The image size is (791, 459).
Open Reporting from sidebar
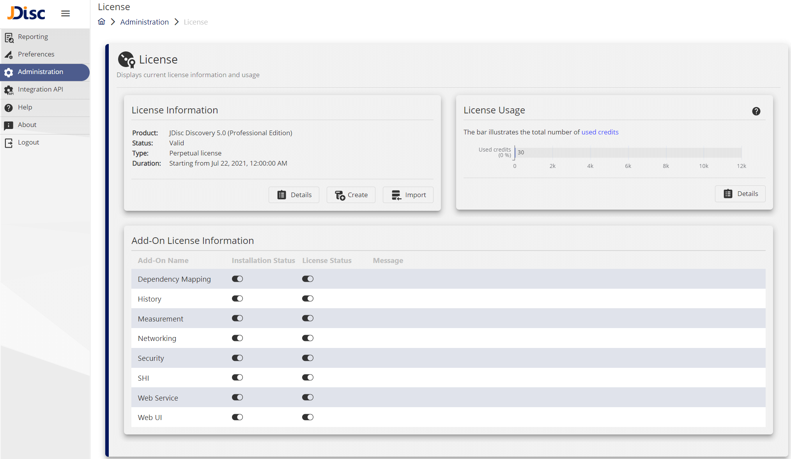(33, 37)
